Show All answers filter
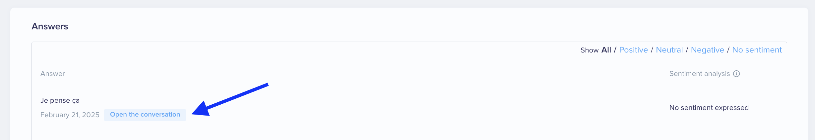 (606, 50)
